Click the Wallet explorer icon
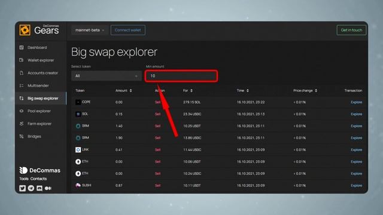Screen dimensions: 383x215 pyautogui.click(x=22, y=60)
